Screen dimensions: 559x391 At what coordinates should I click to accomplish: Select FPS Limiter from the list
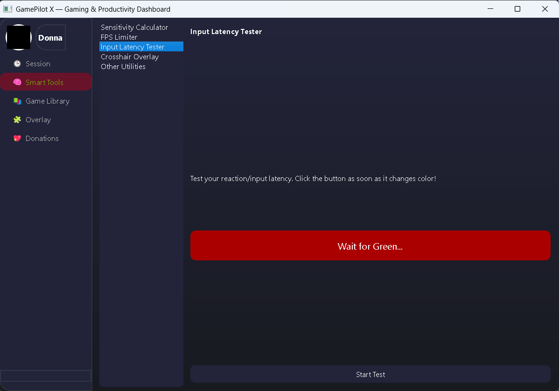119,37
